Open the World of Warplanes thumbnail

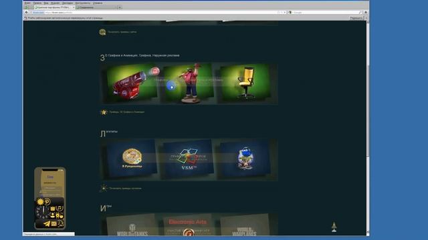[x=245, y=225]
